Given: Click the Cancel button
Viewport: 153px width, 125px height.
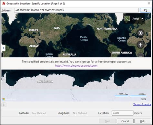Looking at the screenshot, I should point(125,121).
